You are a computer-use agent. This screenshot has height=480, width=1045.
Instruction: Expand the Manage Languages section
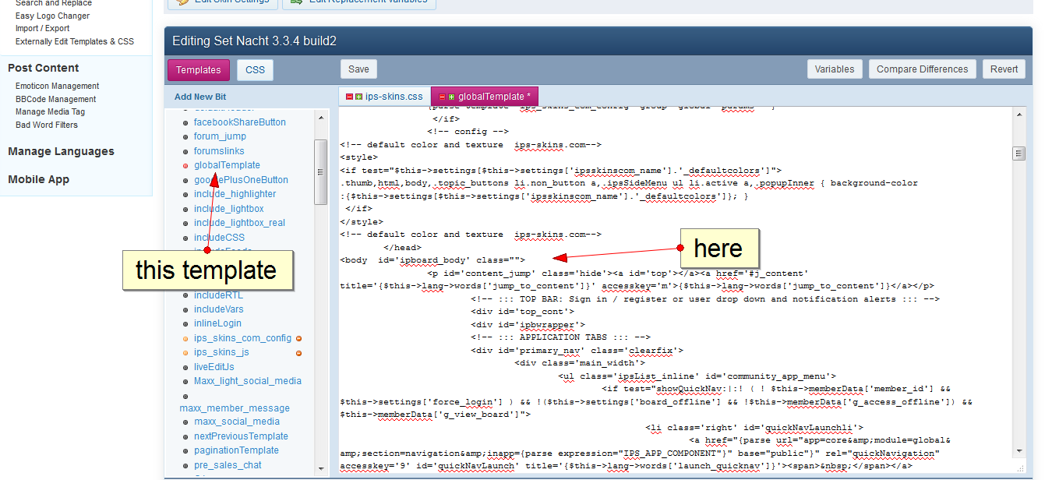point(61,151)
